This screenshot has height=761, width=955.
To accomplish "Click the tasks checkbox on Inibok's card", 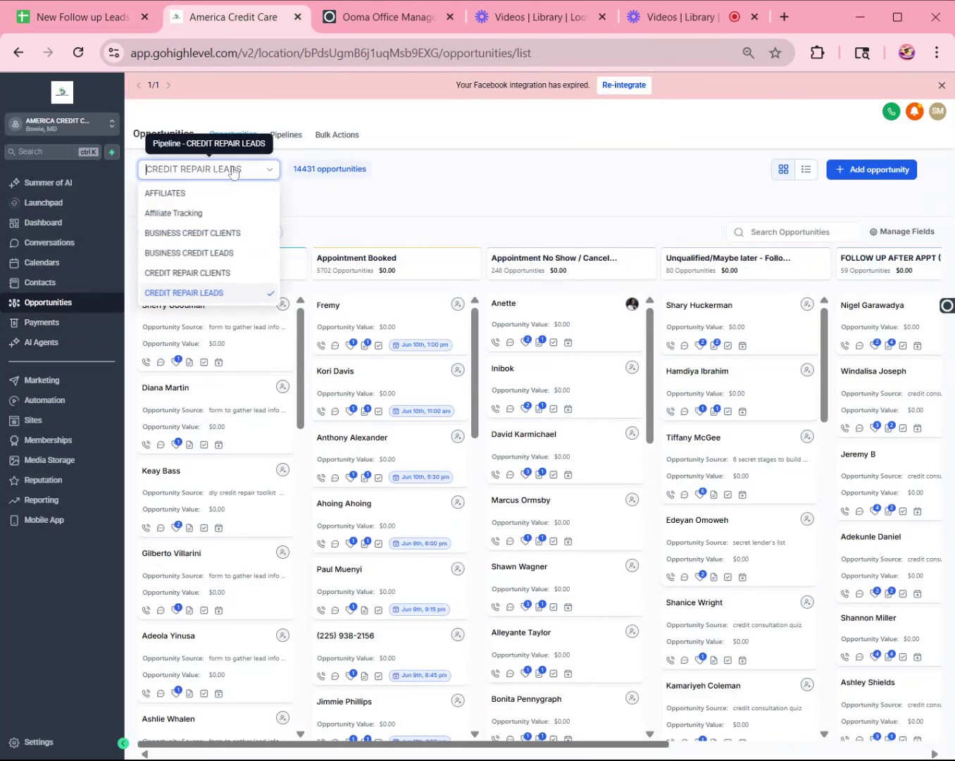I will (554, 409).
